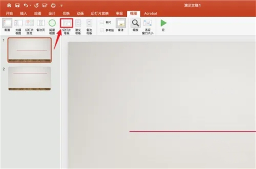Viewport: 256px width, 169px height.
Task: Click the quick access icon left of Print
Action: point(44,6)
